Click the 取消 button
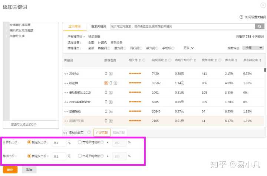The width and height of the screenshot is (267, 176). (x=29, y=170)
